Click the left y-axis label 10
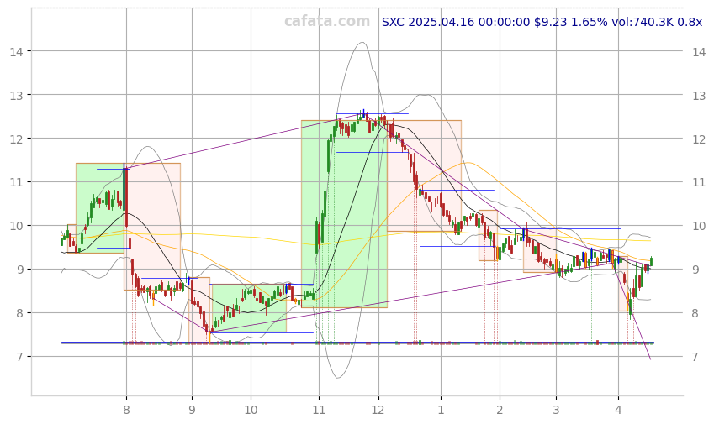The width and height of the screenshot is (714, 424). [16, 227]
